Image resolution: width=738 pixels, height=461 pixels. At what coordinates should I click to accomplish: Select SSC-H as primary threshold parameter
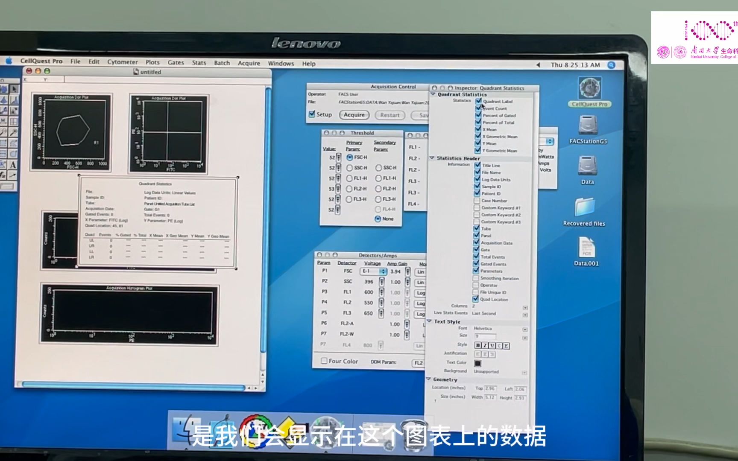(x=349, y=168)
